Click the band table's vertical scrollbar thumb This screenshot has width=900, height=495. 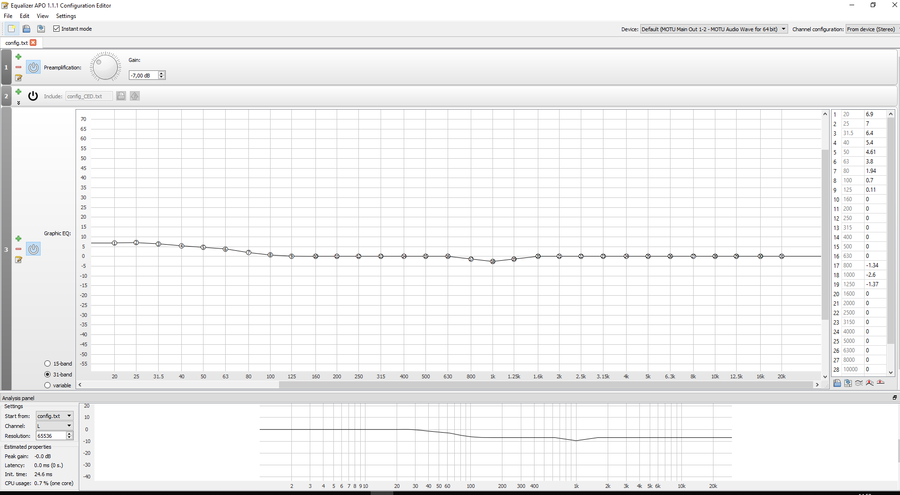point(891,230)
